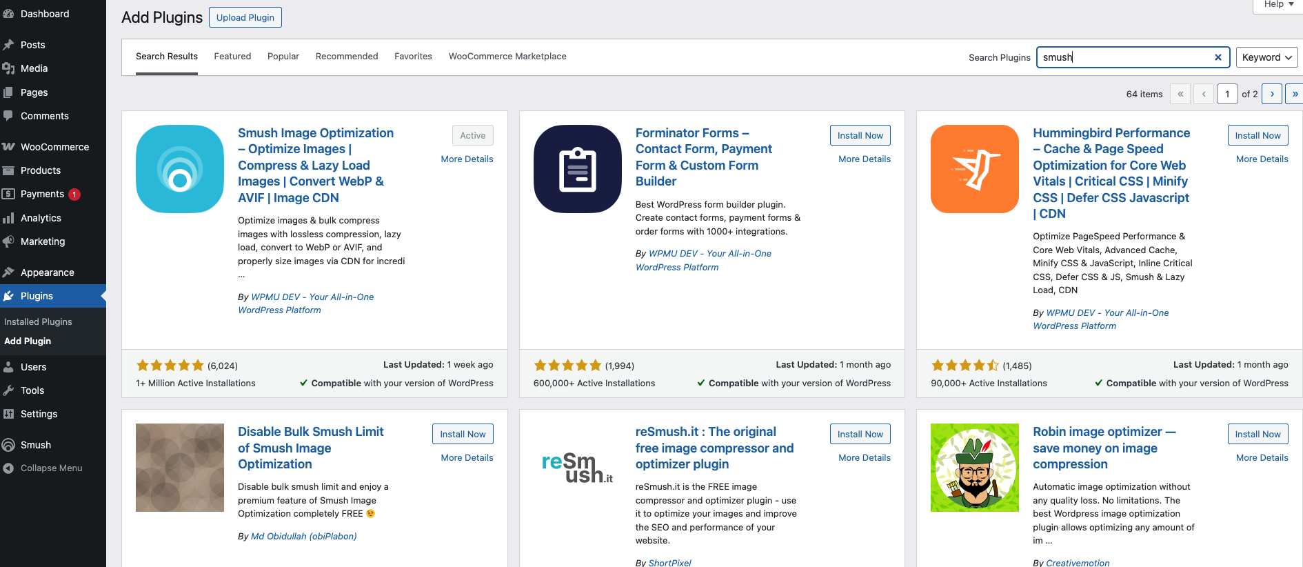
Task: Click the Forminator Forms clipboard icon
Action: [577, 169]
